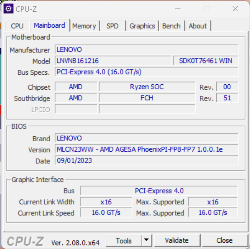
Task: Click the BIOS Date 09/01/2023
Action: coord(146,160)
